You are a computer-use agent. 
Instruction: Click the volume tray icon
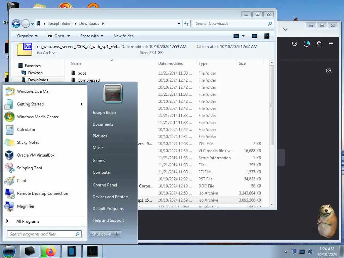pyautogui.click(x=310, y=251)
